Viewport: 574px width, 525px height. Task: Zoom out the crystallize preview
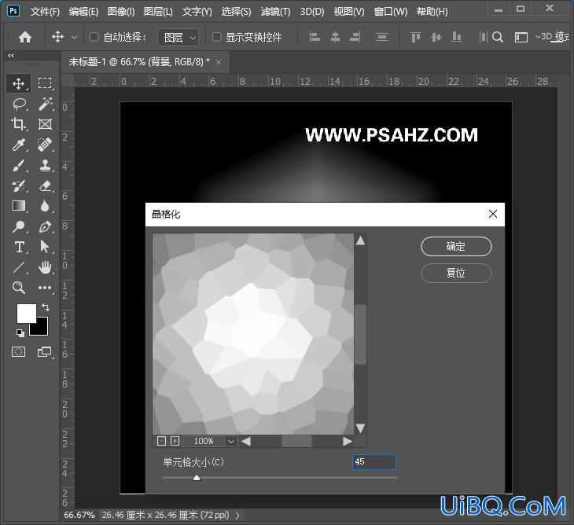tap(161, 441)
